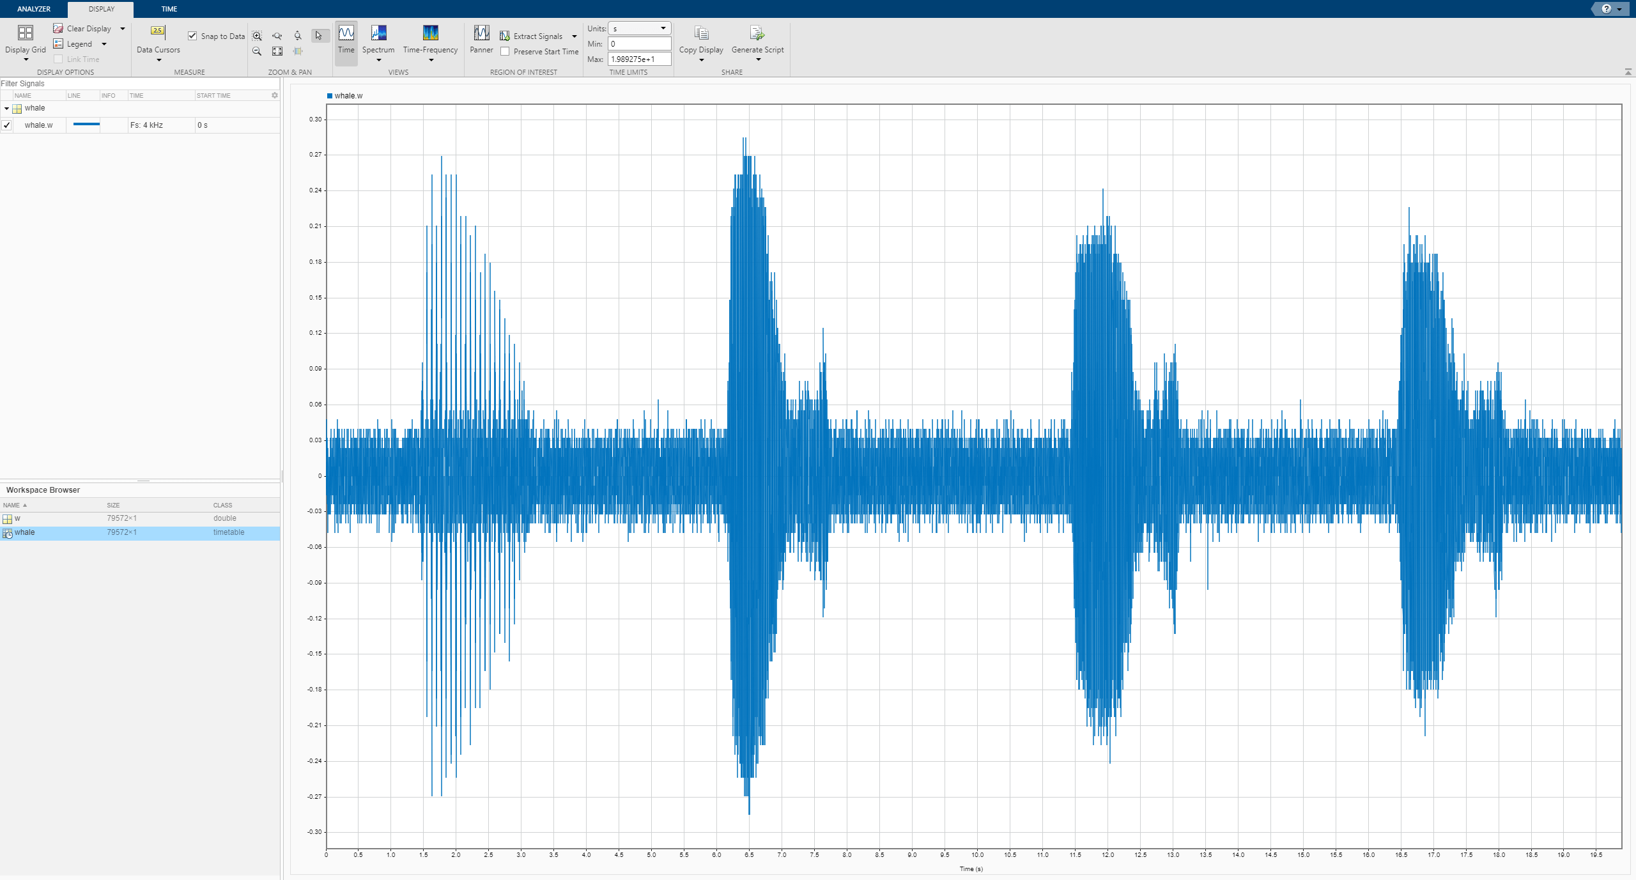This screenshot has height=880, width=1636.
Task: Uncheck Snap to Data
Action: 192,36
